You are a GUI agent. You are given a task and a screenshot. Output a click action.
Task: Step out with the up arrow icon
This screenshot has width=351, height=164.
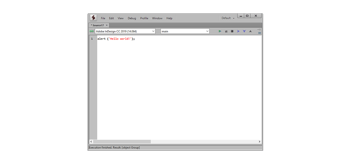pyautogui.click(x=250, y=31)
